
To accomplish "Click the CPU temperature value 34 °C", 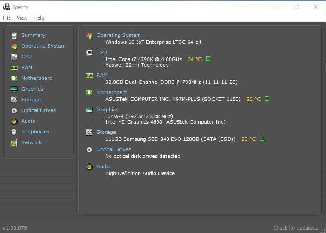I will [195, 59].
